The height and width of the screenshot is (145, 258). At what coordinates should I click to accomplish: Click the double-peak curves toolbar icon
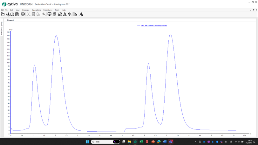[x=70, y=14]
